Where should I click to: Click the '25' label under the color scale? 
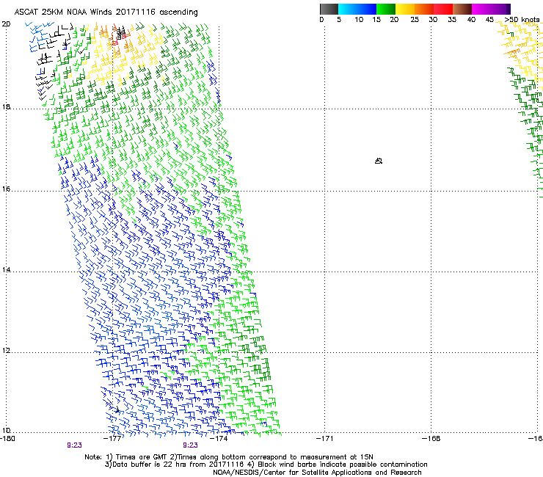(x=415, y=20)
